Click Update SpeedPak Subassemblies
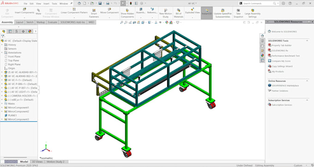The image size is (314, 167). (x=223, y=13)
